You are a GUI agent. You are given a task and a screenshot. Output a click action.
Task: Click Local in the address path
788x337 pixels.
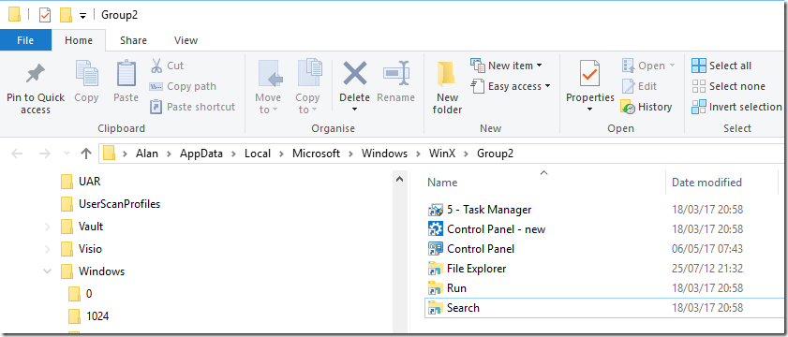pos(258,154)
